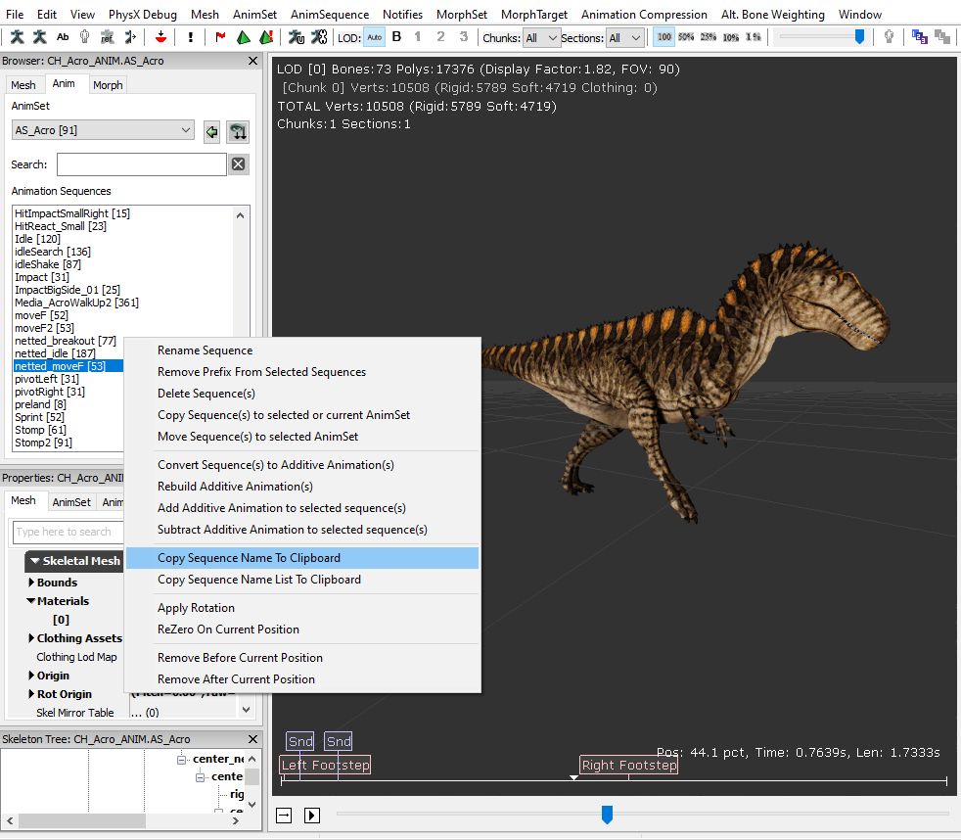Click the black exclamation mark toolbar icon
This screenshot has width=961, height=840.
tap(190, 37)
